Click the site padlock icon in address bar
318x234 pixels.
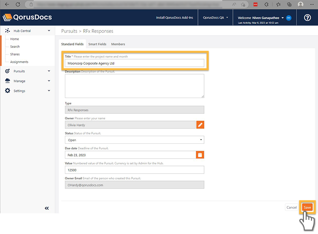click(x=31, y=4)
